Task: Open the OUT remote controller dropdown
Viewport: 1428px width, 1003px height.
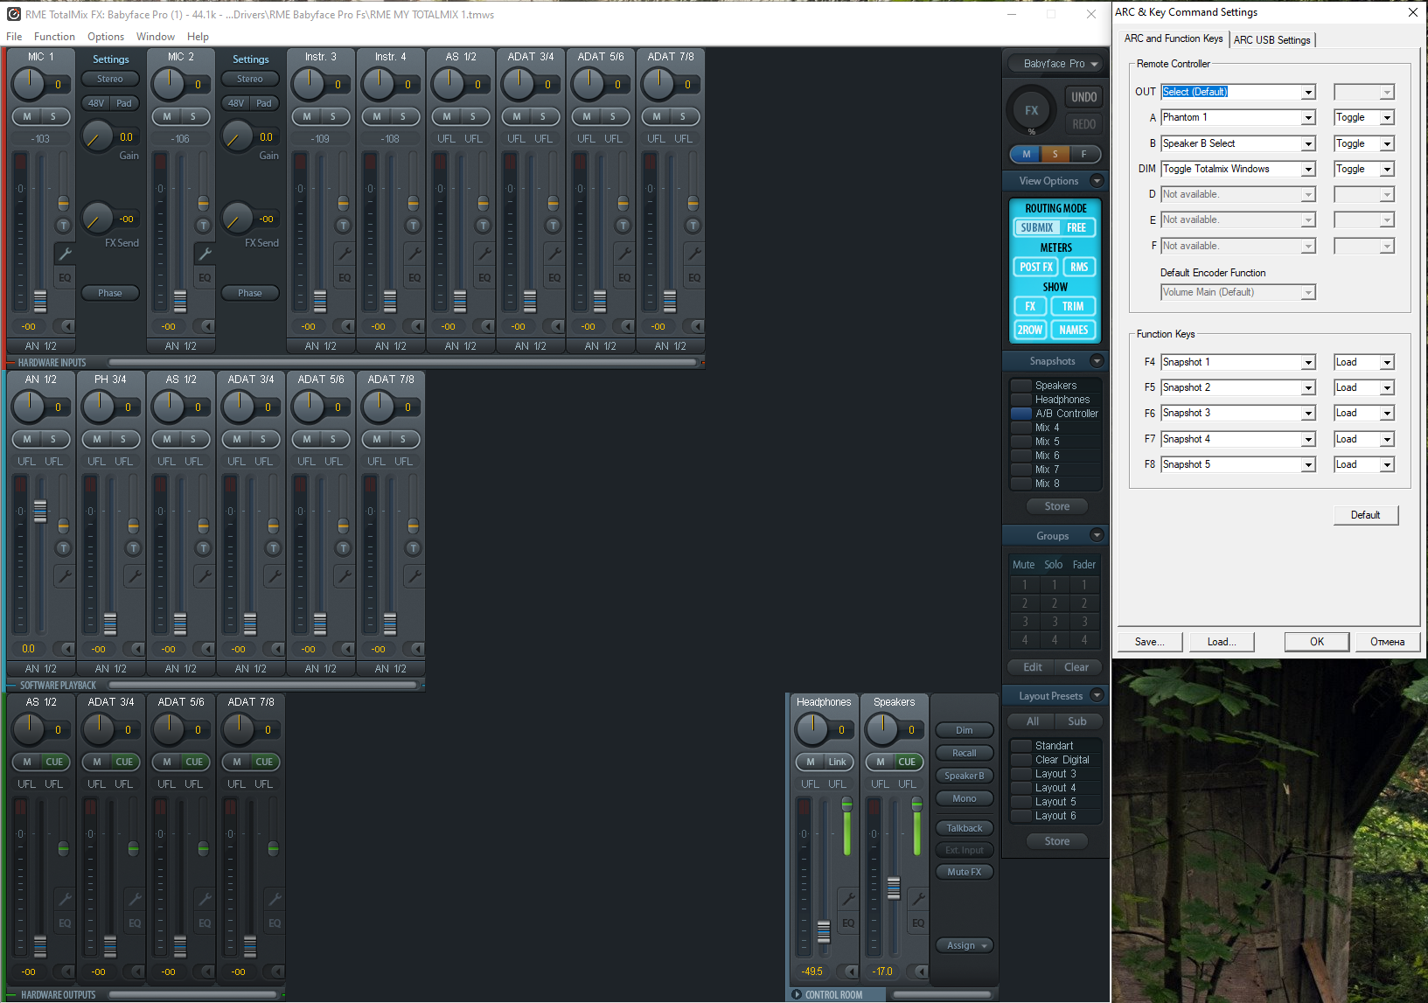Action: [x=1308, y=93]
